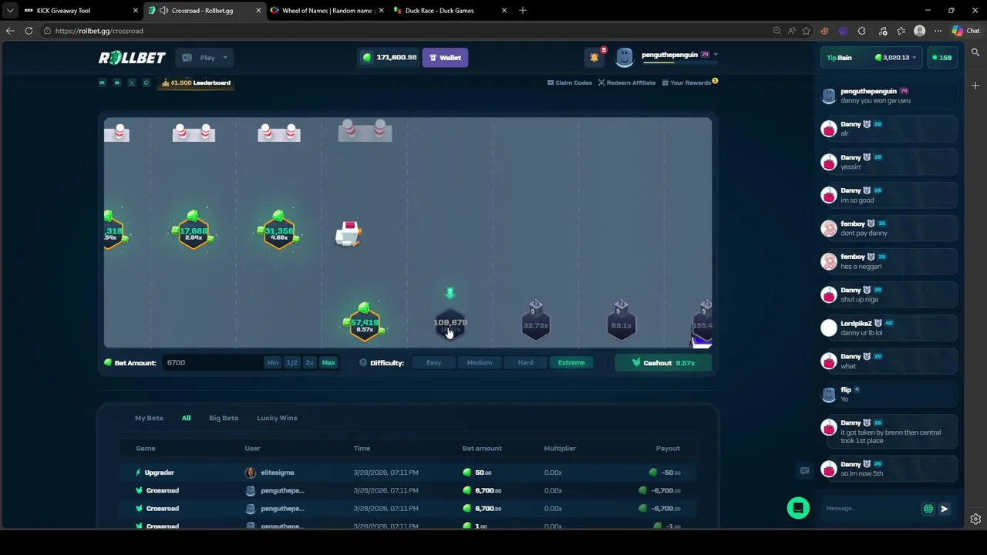The width and height of the screenshot is (987, 555).
Task: Click the Wallet button
Action: tap(445, 58)
